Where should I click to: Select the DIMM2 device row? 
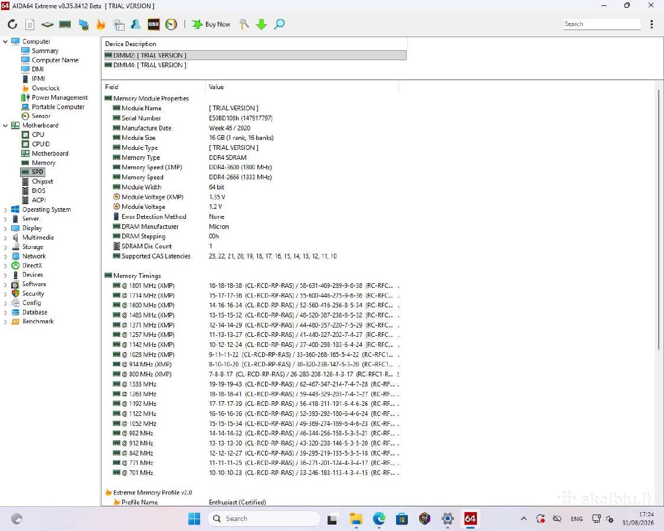256,55
